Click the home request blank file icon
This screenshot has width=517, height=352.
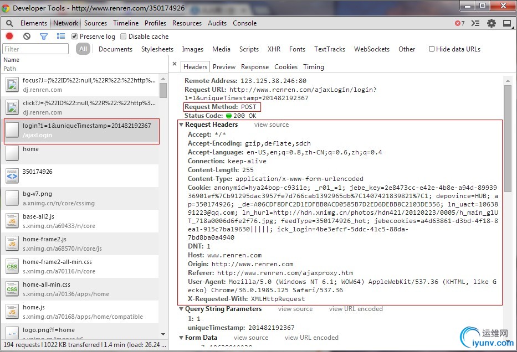[x=12, y=153]
